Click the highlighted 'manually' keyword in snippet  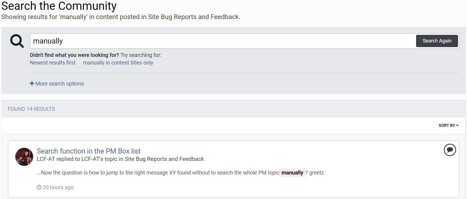[x=292, y=173]
